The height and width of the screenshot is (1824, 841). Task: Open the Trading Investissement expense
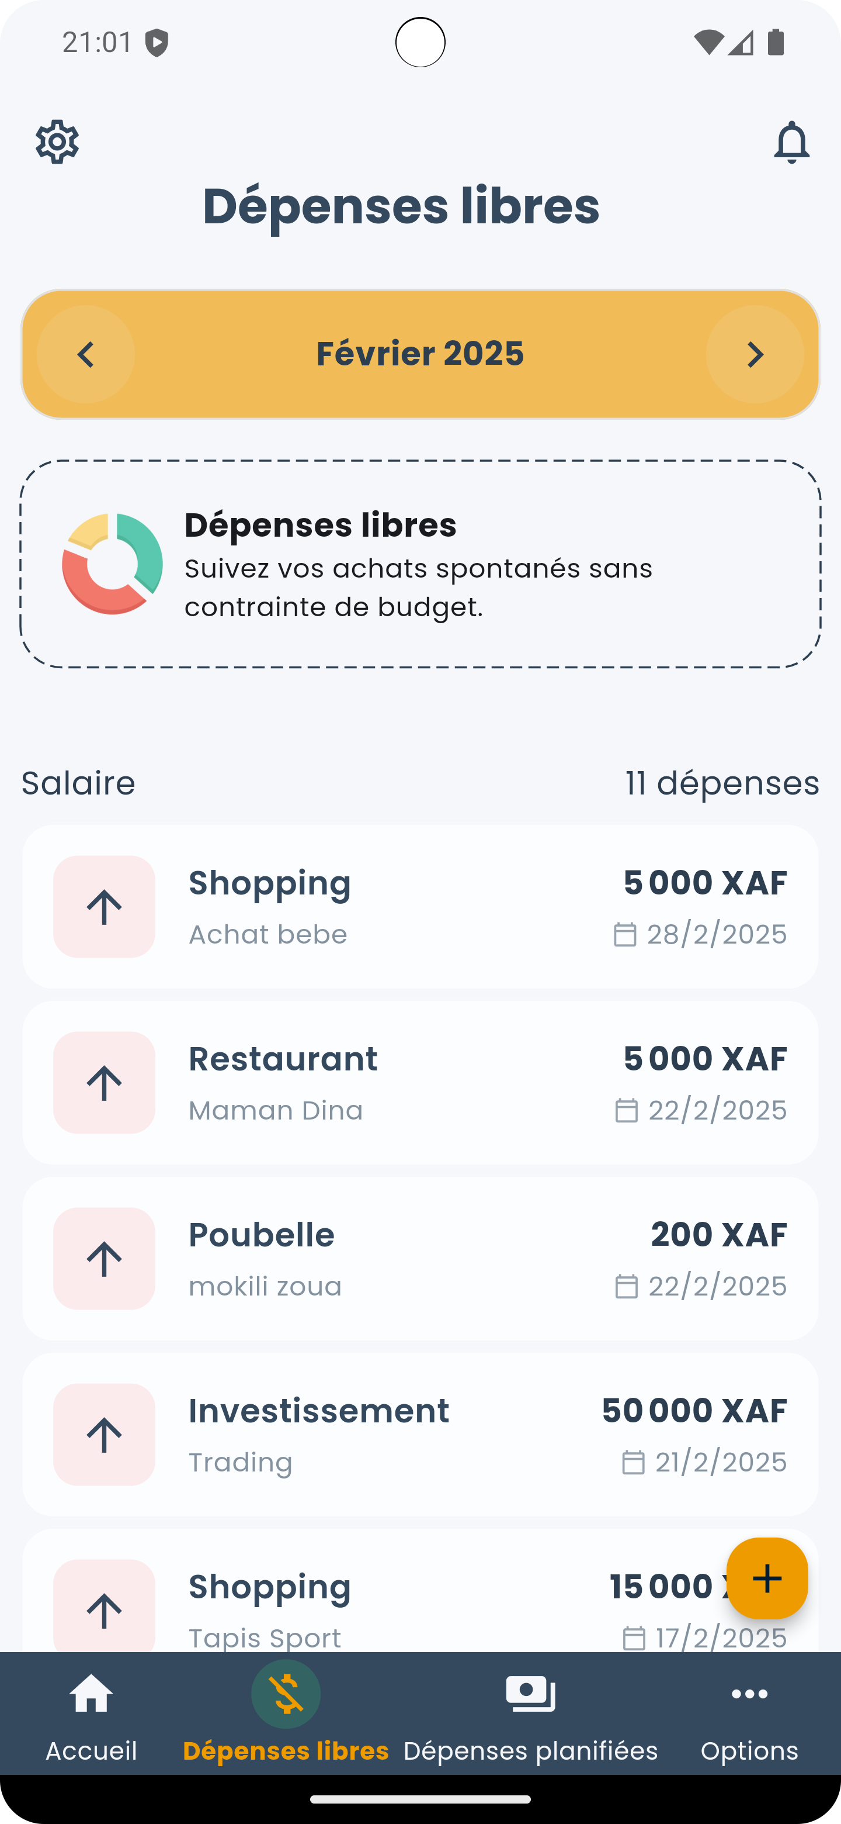tap(420, 1435)
